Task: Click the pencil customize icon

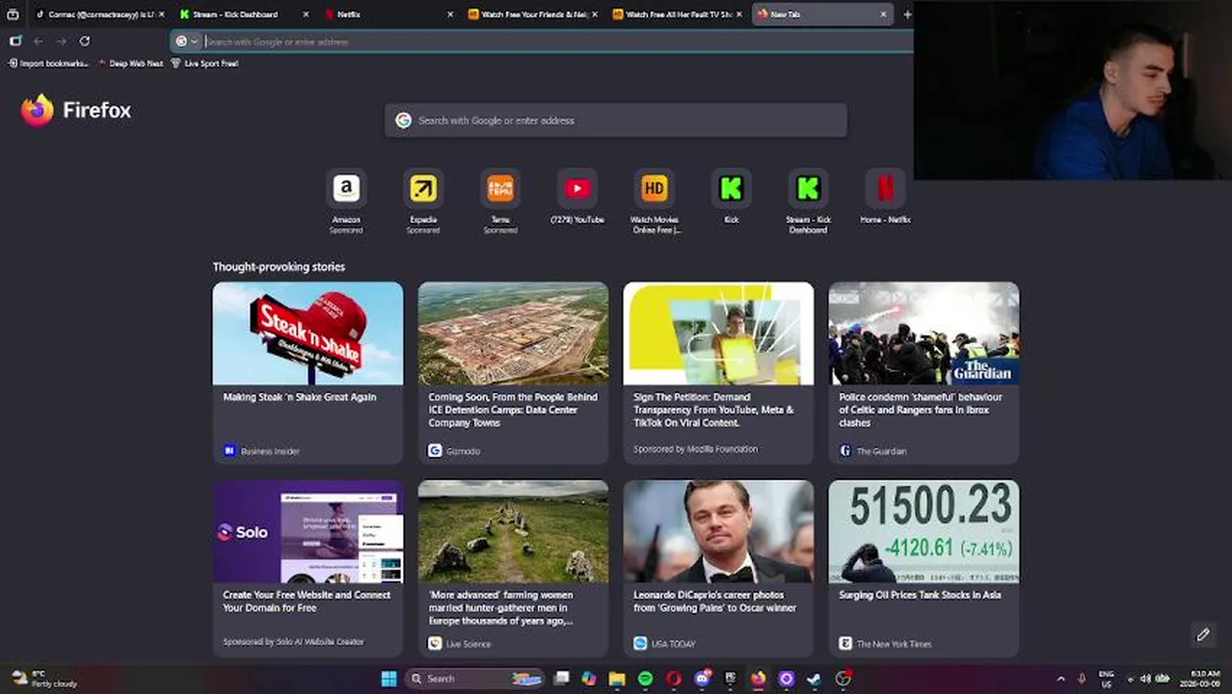Action: click(x=1203, y=634)
